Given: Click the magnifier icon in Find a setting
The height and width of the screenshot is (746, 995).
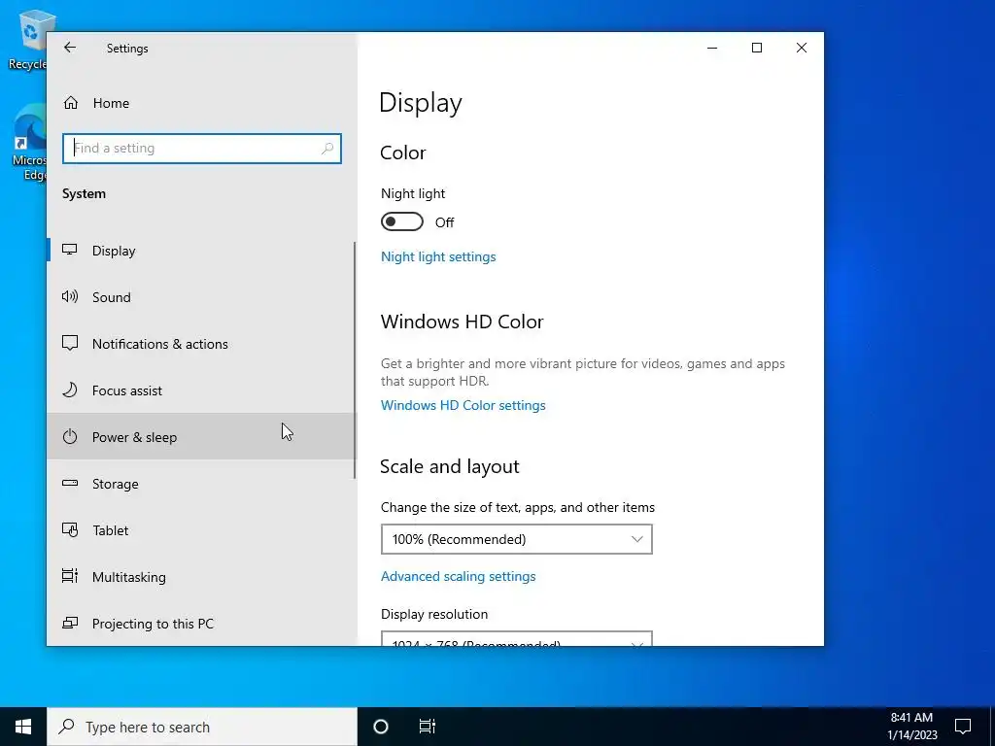Looking at the screenshot, I should [x=327, y=149].
